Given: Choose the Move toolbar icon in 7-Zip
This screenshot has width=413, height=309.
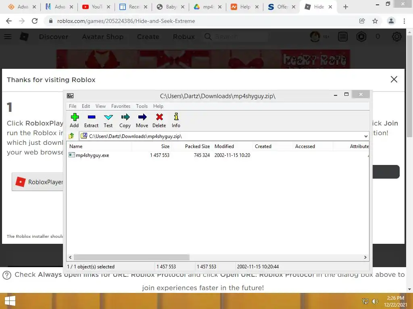Looking at the screenshot, I should tap(142, 120).
